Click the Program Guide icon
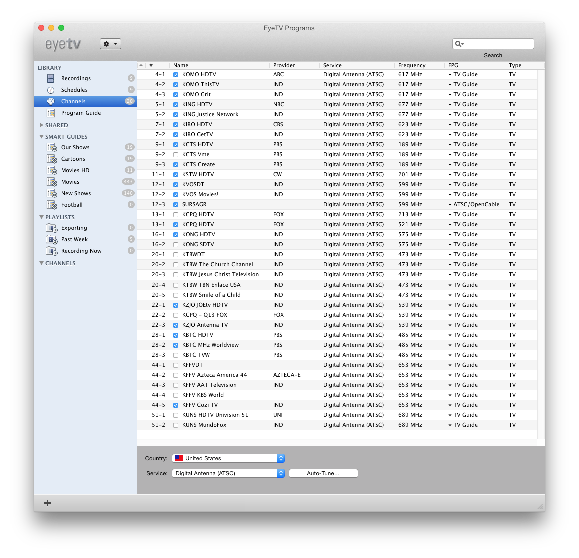Screen dimensions: 579x558 [50, 113]
